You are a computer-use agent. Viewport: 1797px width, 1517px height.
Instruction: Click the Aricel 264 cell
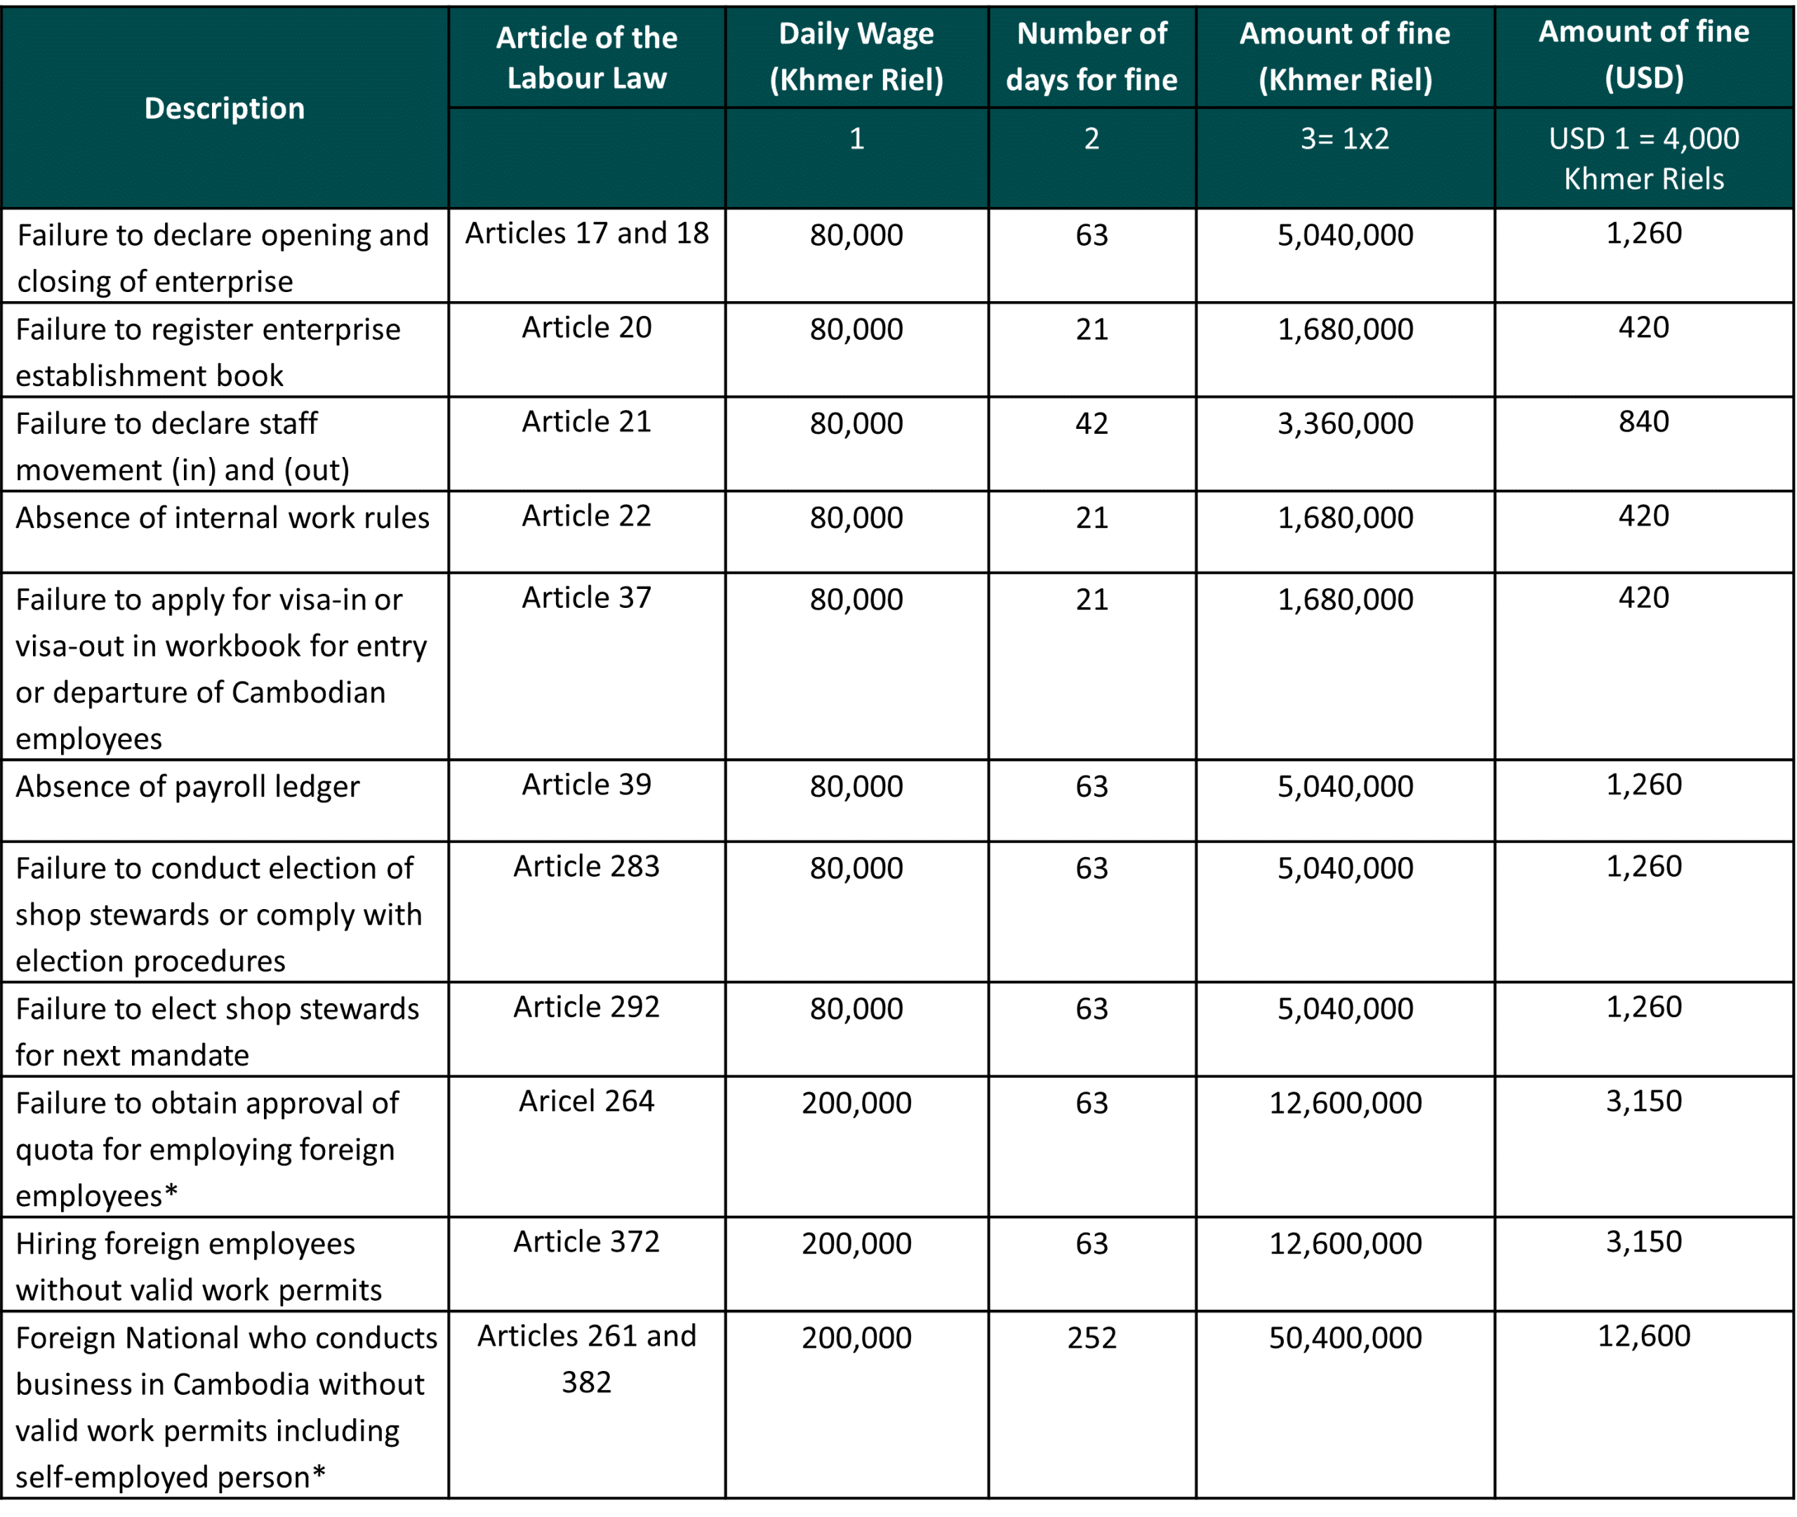tap(586, 1101)
